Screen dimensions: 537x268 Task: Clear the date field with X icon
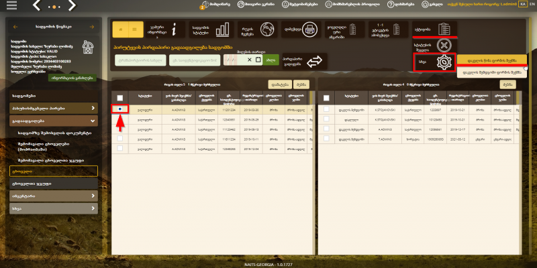249,60
